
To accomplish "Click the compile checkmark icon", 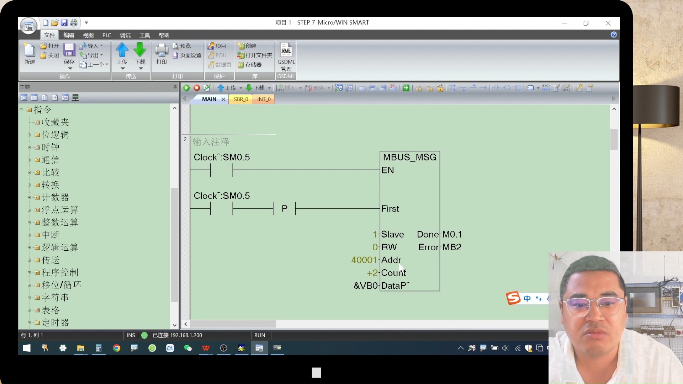I will pyautogui.click(x=207, y=88).
